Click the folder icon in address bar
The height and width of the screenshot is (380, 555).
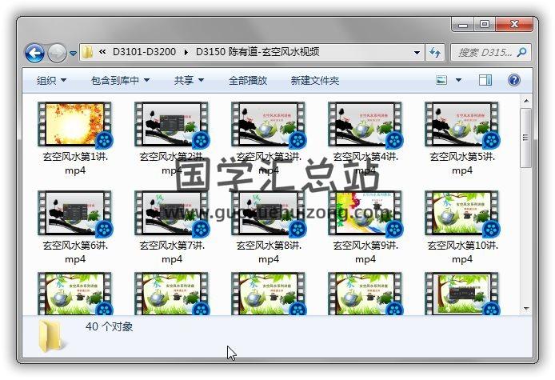tap(87, 53)
